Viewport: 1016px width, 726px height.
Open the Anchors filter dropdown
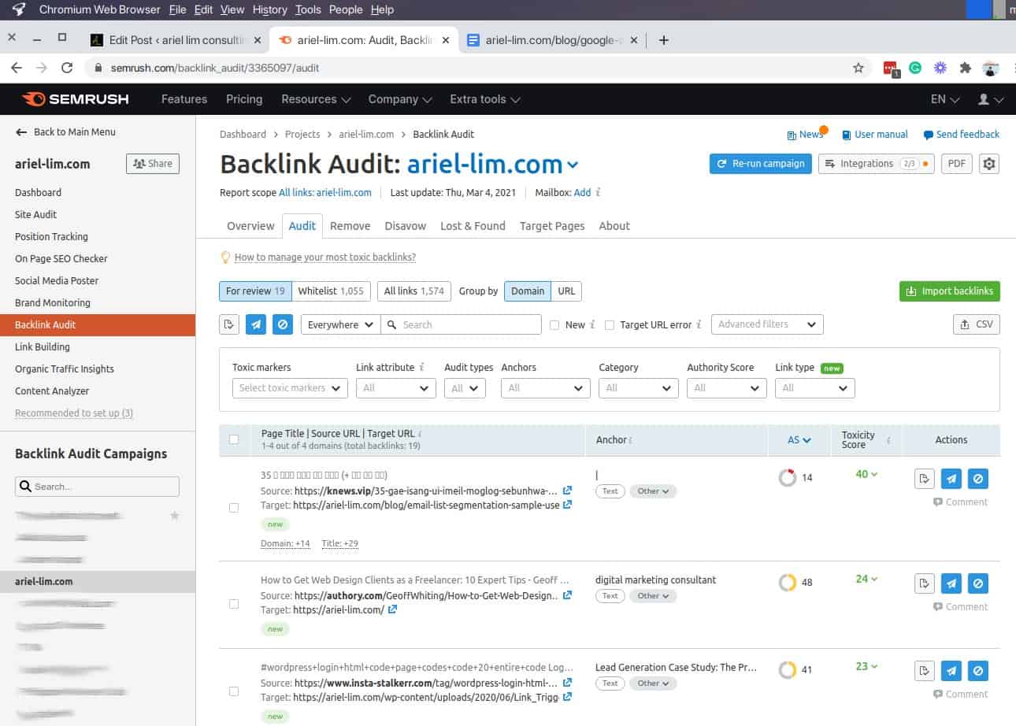546,388
